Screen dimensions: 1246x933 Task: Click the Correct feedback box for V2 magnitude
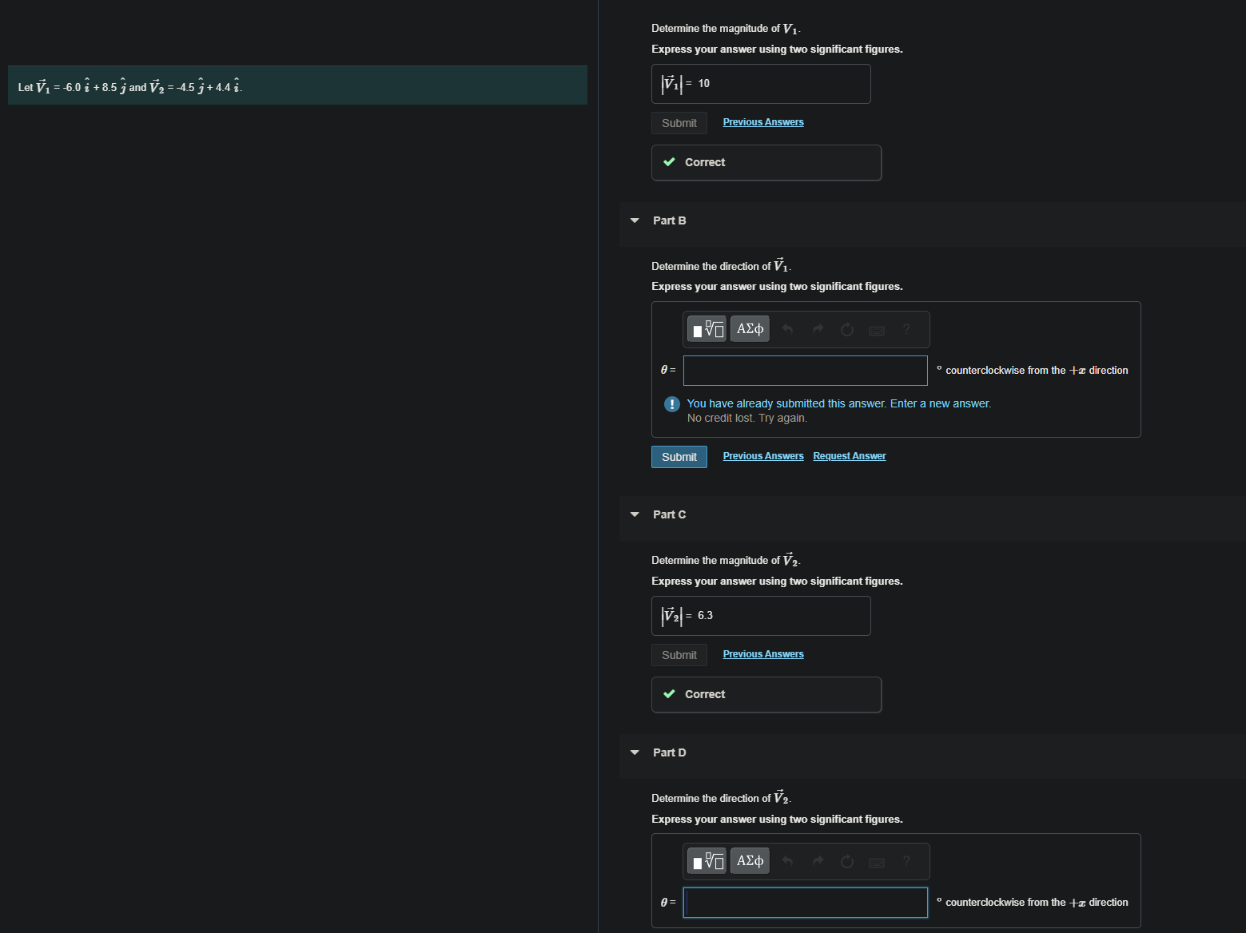pyautogui.click(x=766, y=695)
